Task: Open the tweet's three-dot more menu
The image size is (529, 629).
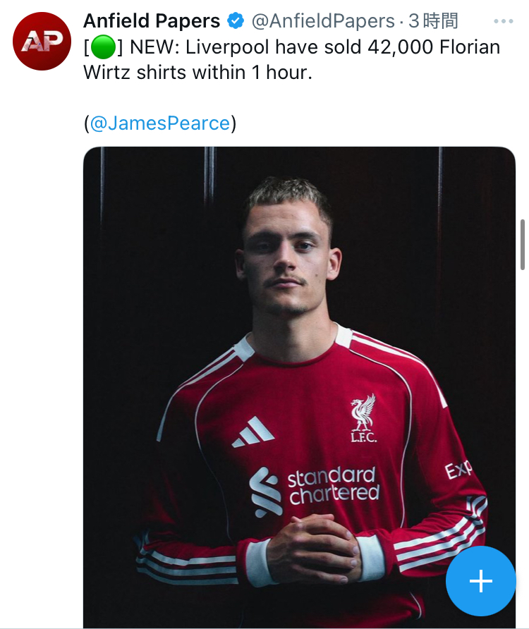Action: point(504,22)
